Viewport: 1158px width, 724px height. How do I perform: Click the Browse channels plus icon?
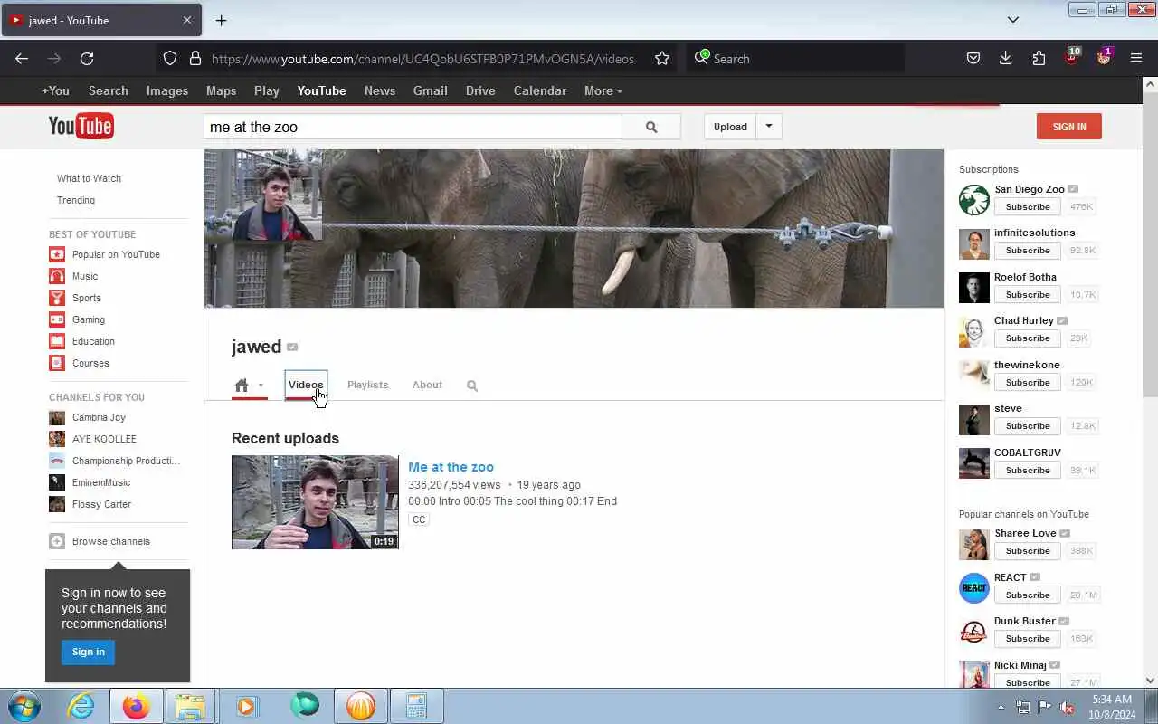pos(57,541)
